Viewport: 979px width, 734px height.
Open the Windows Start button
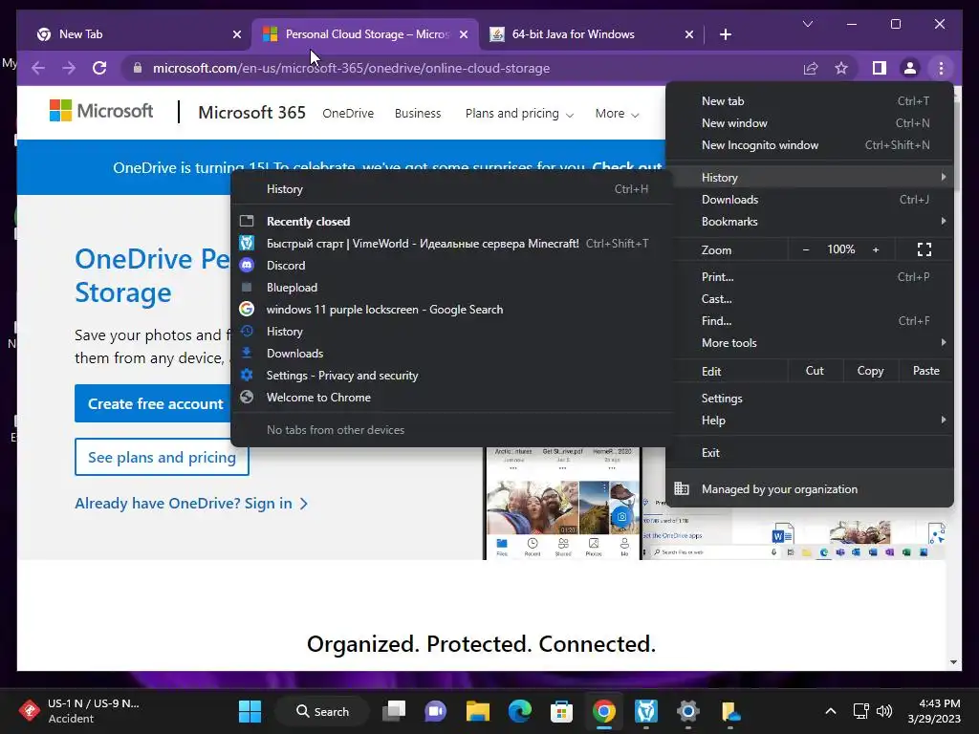click(250, 711)
